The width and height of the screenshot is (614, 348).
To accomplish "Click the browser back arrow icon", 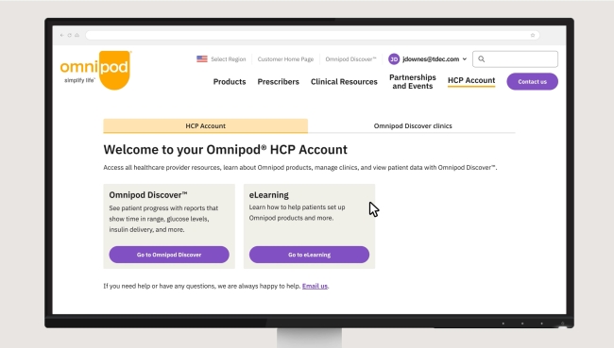I will 61,35.
